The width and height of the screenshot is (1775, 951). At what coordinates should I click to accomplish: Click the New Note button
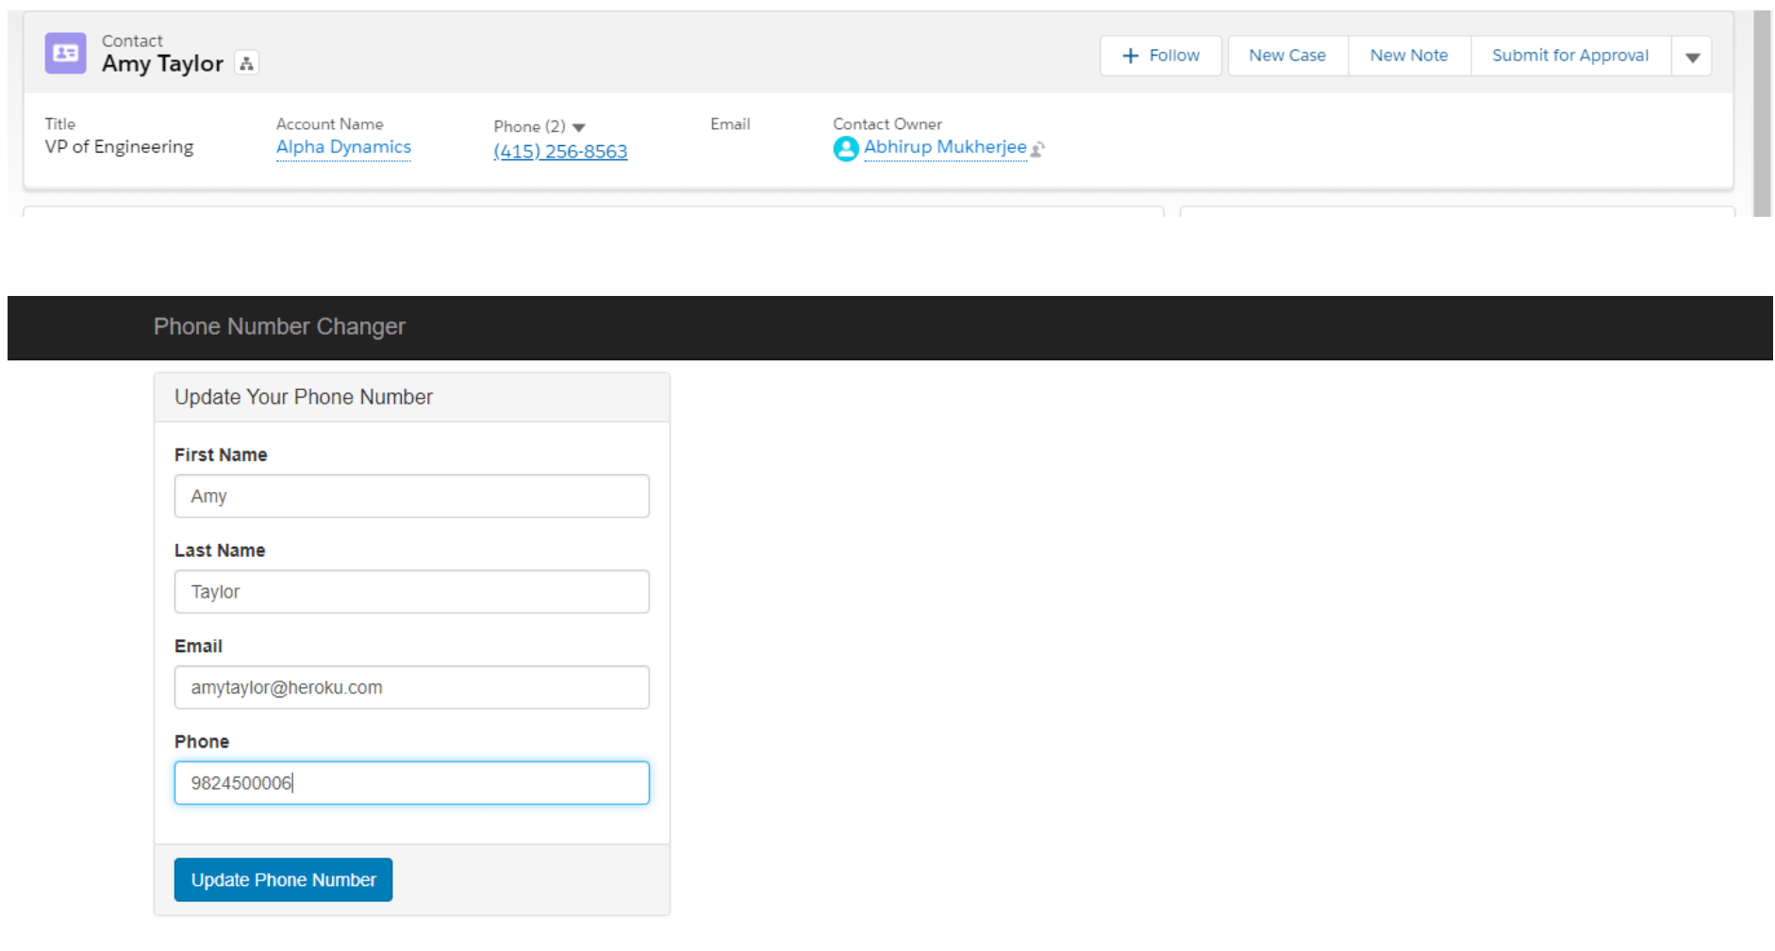(1408, 56)
